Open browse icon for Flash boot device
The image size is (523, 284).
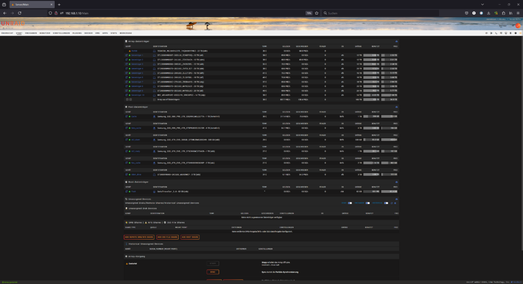point(127,191)
